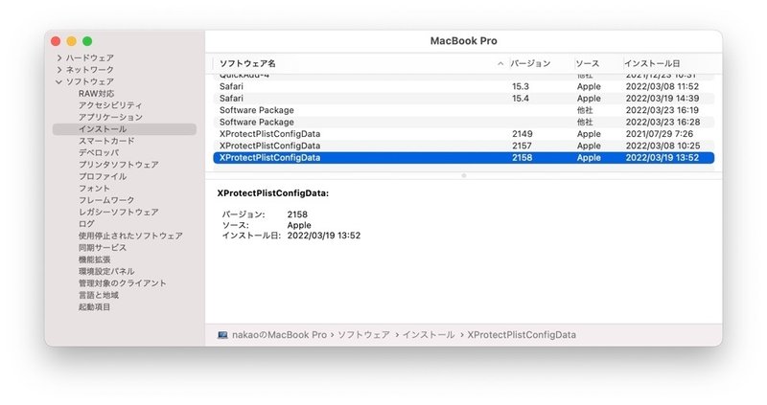Sort by インストール日 column header
This screenshot has width=767, height=405.
tap(652, 63)
